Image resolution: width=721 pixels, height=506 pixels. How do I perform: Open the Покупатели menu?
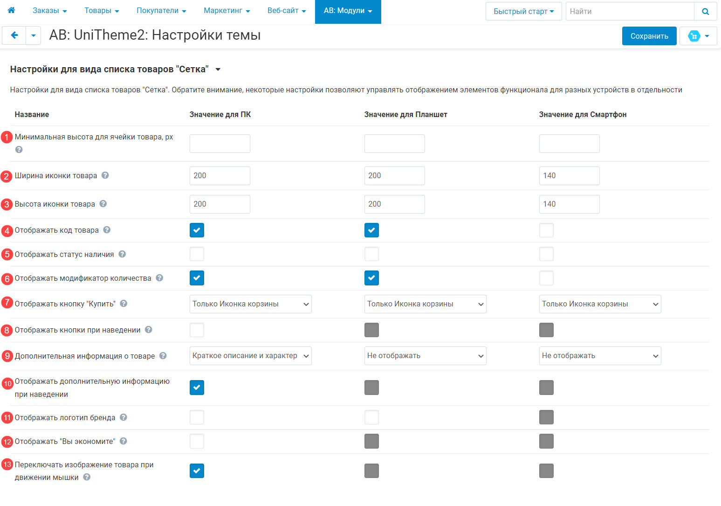161,11
